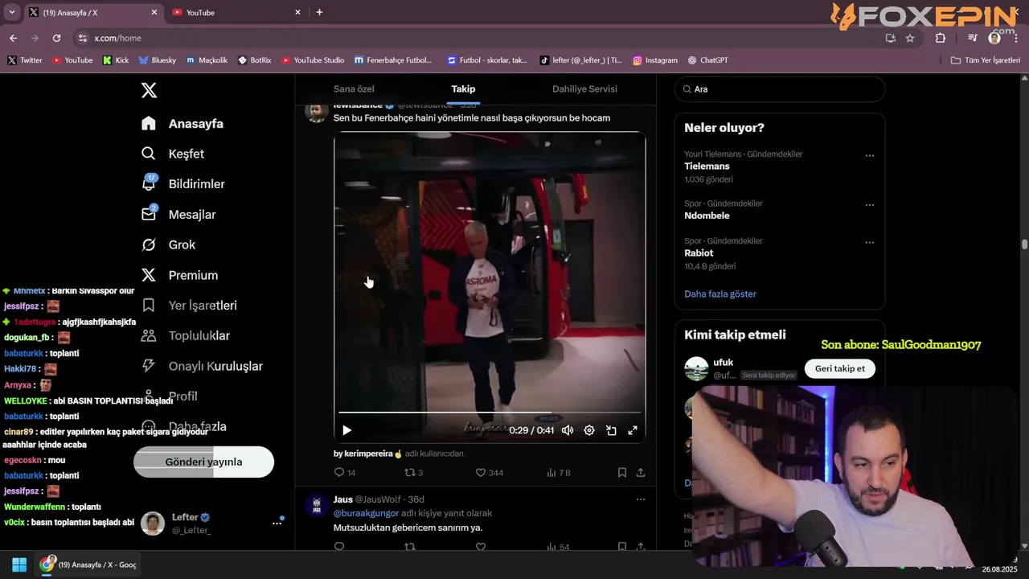Open video settings gear

[589, 430]
